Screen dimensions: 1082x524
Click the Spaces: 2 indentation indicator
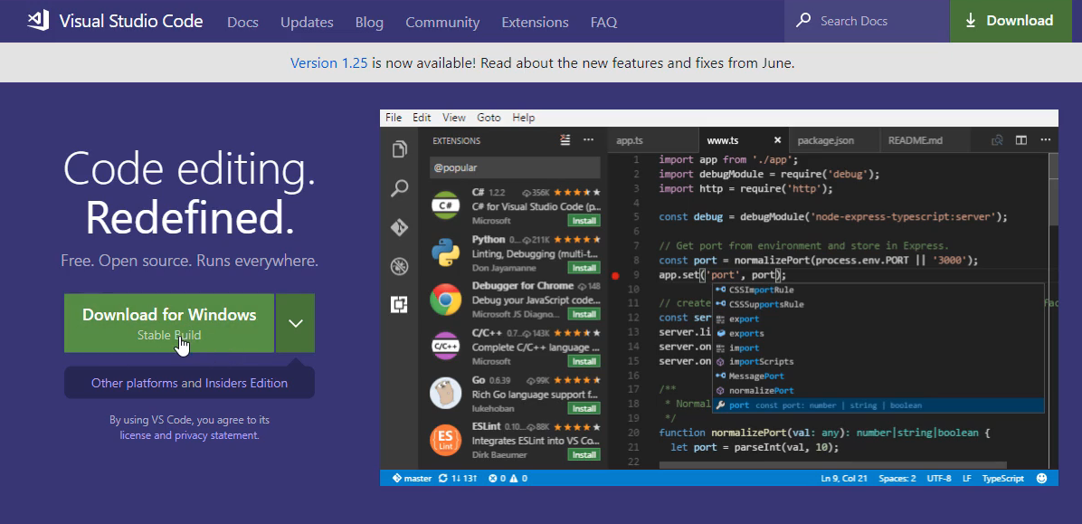point(897,478)
